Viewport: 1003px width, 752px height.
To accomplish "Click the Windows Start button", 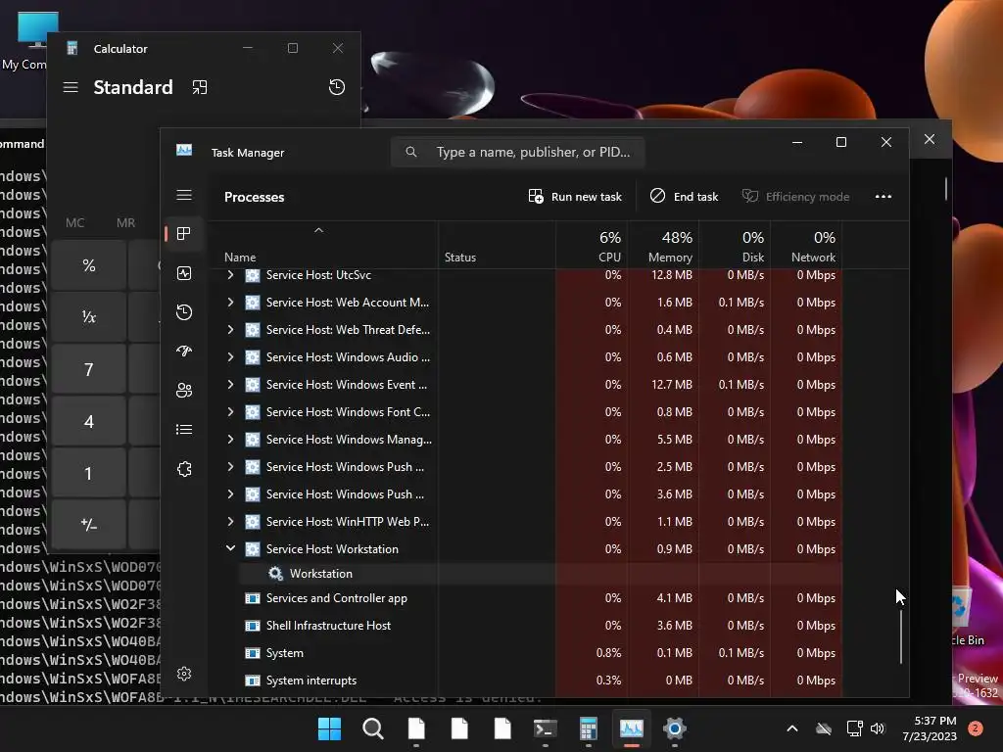I will [x=329, y=728].
